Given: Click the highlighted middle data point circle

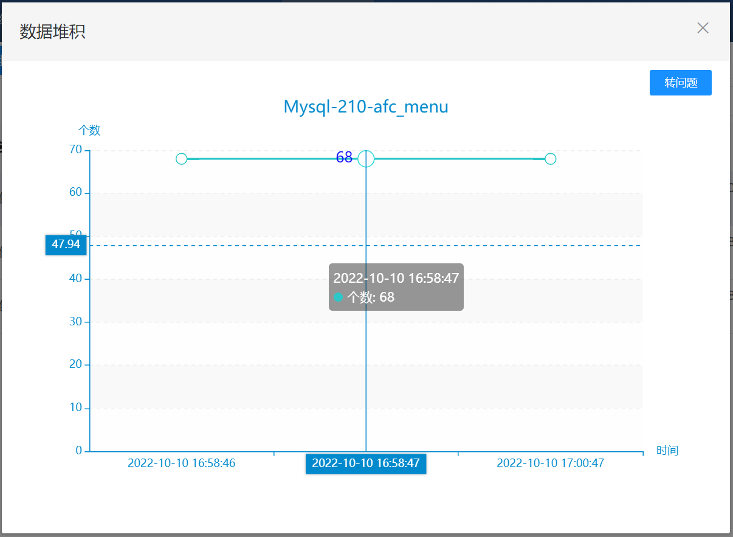Looking at the screenshot, I should pos(366,159).
